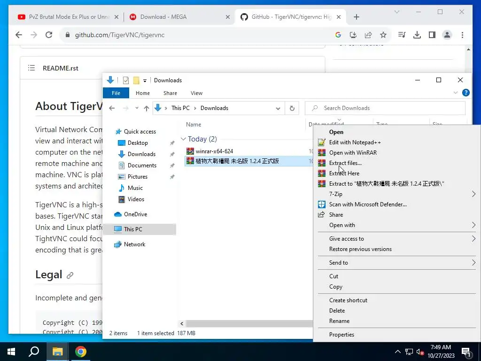Close the Download - MEGA tab
Viewport: 481px width, 361px height.
(x=228, y=17)
